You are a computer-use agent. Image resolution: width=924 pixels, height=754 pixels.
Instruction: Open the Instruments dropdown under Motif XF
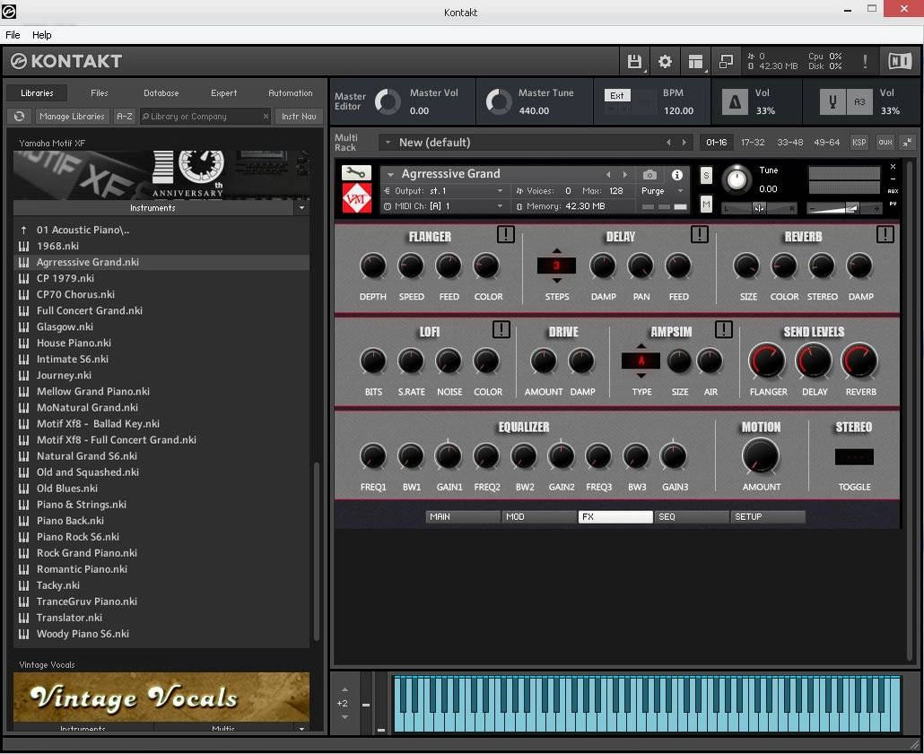coord(301,207)
